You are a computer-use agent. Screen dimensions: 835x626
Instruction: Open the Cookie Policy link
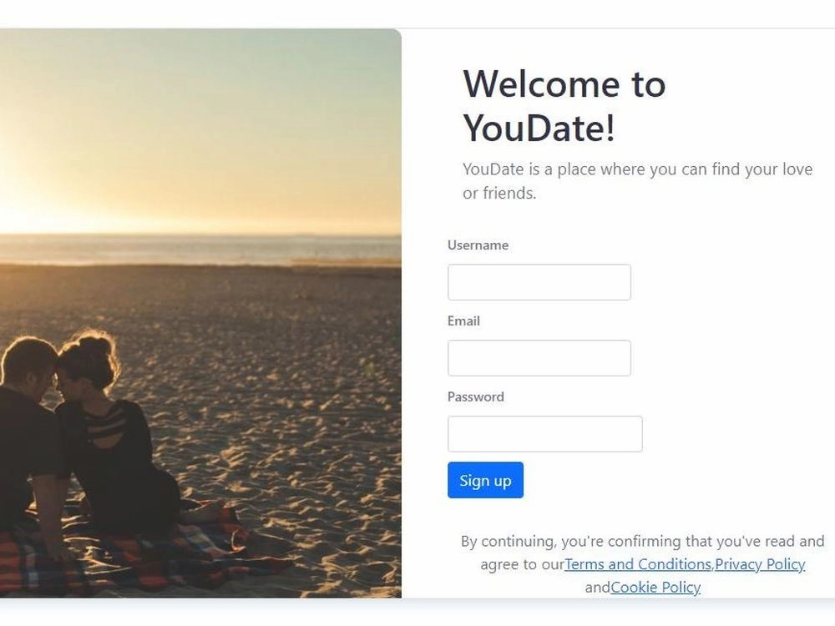tap(655, 587)
